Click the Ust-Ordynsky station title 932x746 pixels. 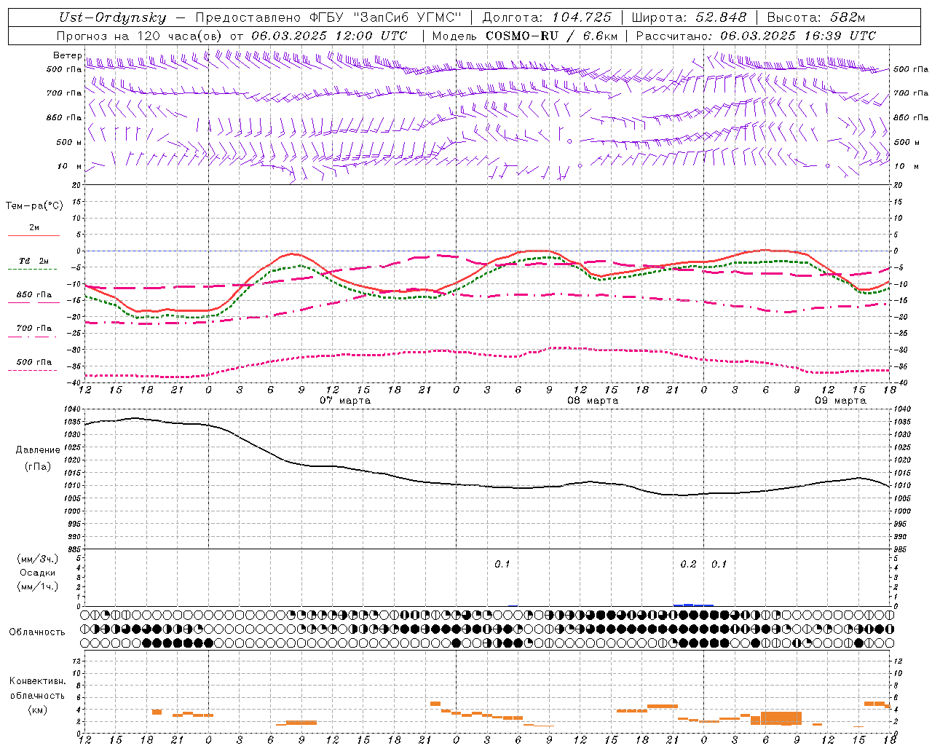[112, 17]
